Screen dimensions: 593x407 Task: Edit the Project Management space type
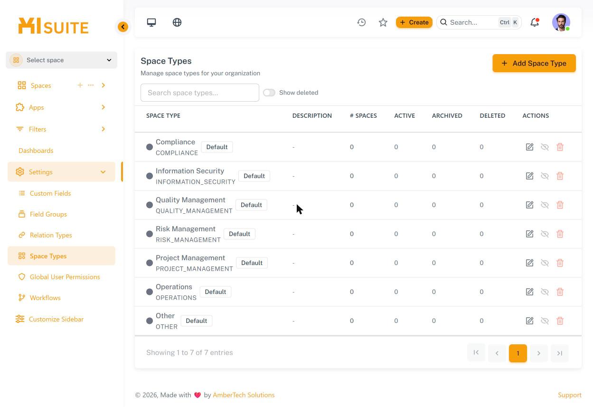tap(529, 263)
